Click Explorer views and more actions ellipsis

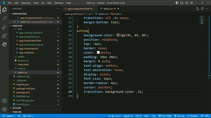[x=58, y=9]
